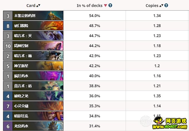The height and width of the screenshot is (131, 189).
Task: Sort by Card column arrows
Action: click(38, 6)
